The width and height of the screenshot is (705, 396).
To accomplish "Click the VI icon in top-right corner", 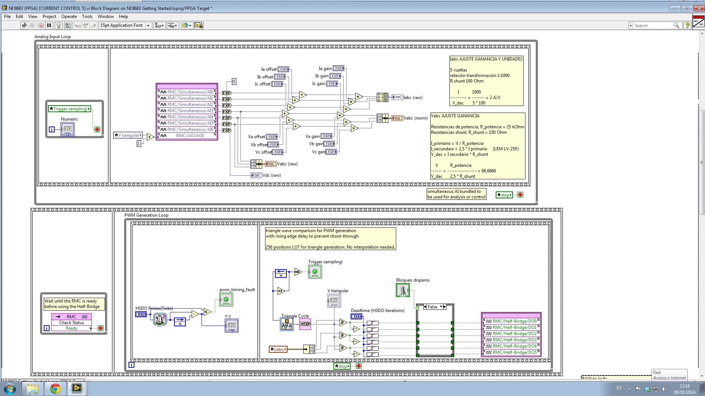I will pyautogui.click(x=698, y=22).
